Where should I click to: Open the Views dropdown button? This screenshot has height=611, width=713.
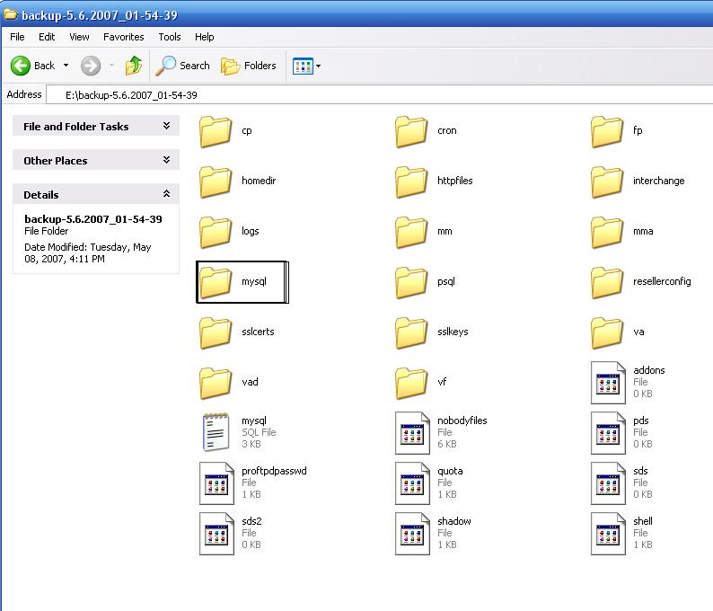pos(306,66)
